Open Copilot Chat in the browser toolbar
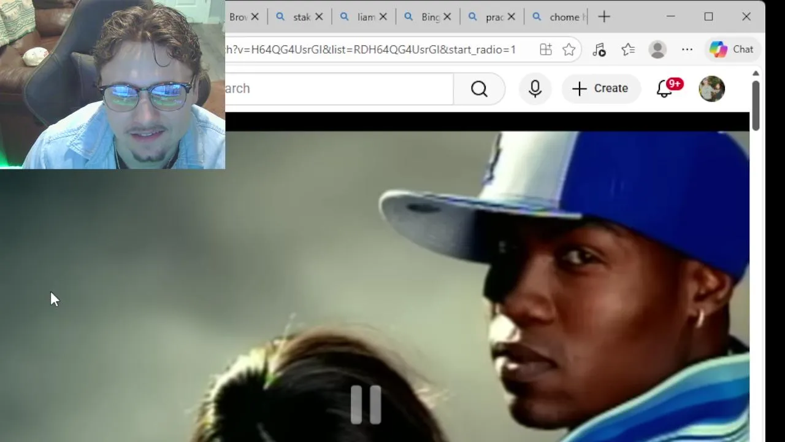This screenshot has width=785, height=442. coord(732,50)
